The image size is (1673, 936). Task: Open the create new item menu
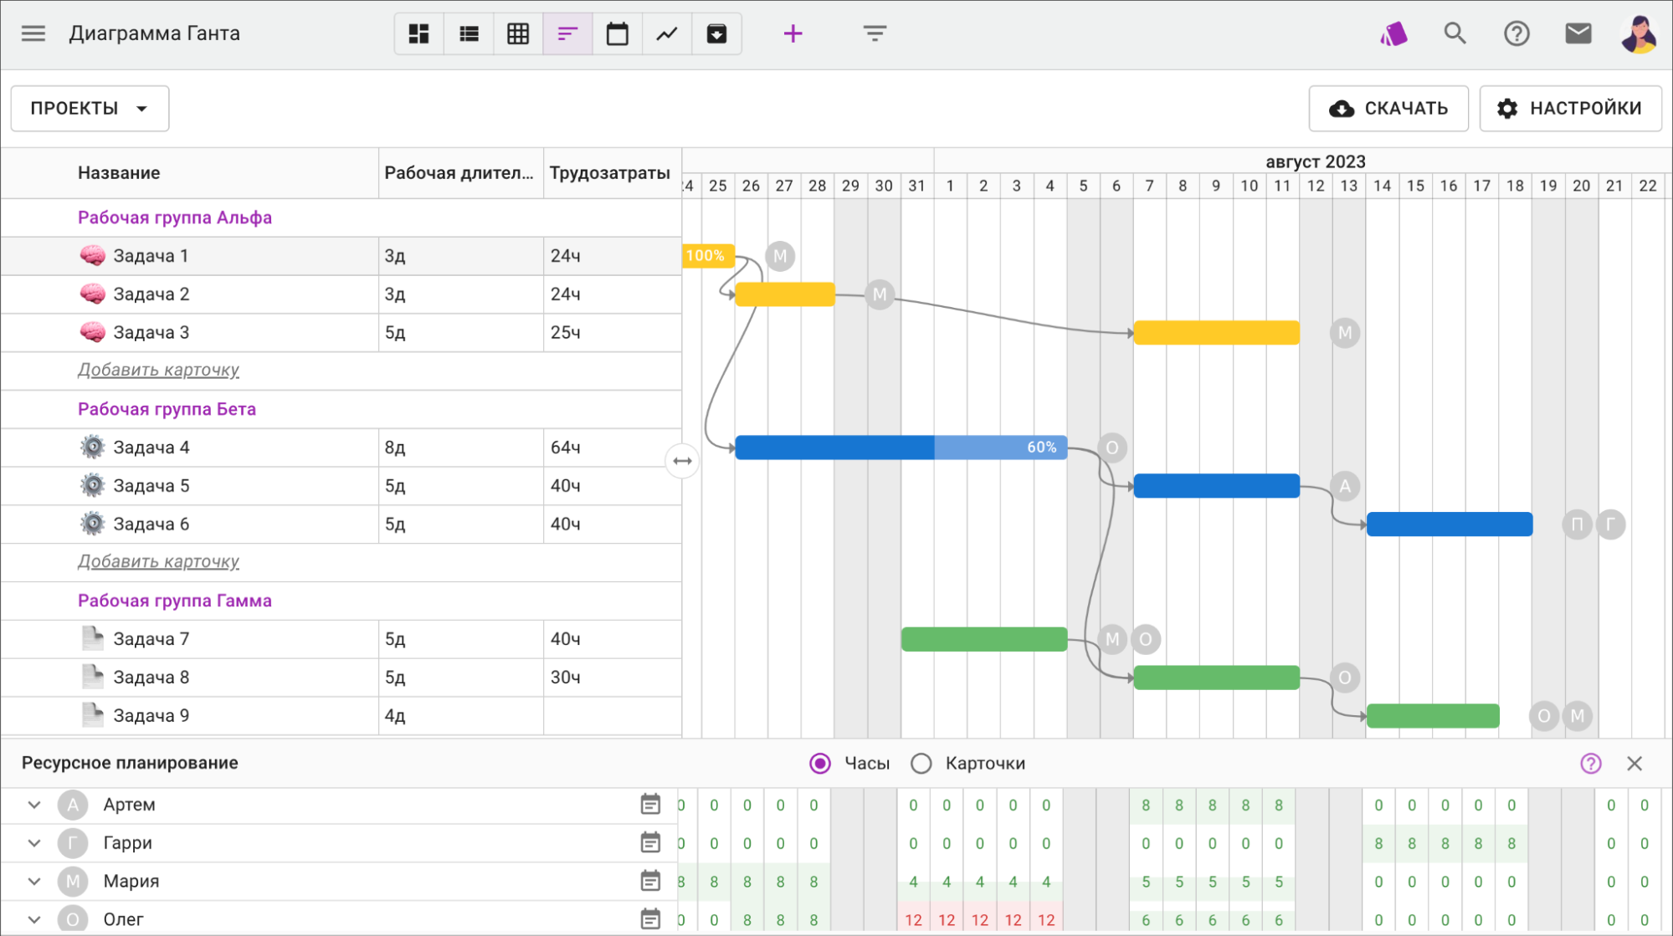click(x=792, y=33)
